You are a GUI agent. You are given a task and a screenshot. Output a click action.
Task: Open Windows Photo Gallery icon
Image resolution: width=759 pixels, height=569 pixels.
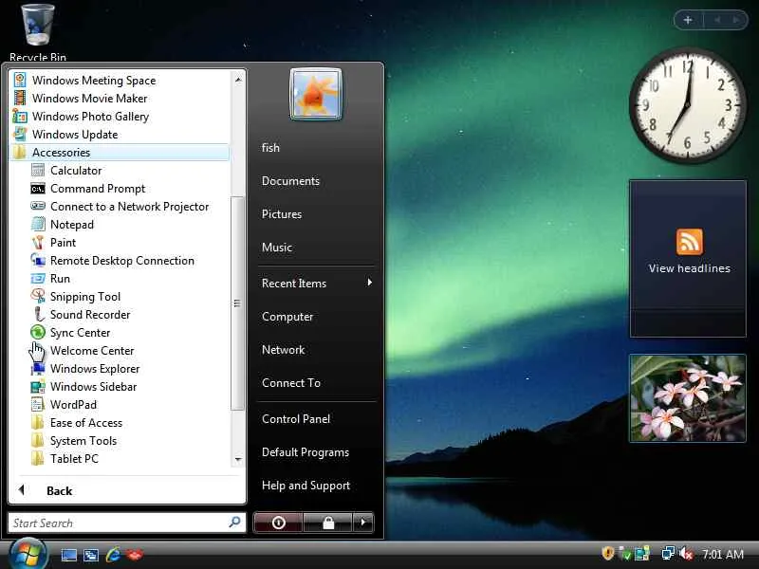click(x=20, y=116)
